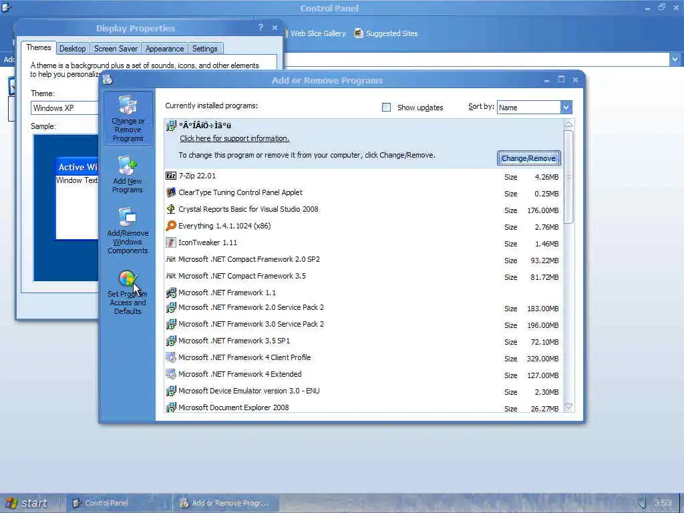Click the .NET Framework 2.0 Service Pack 2 icon
The height and width of the screenshot is (513, 684).
click(171, 307)
